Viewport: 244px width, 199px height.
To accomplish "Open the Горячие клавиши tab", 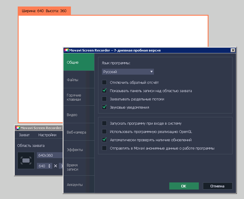I will [79, 97].
